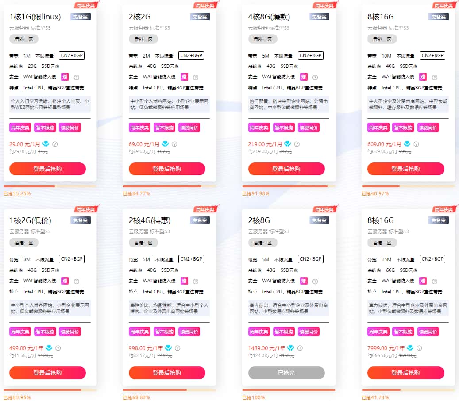
Task: Click the pink gift badge on the 1核2G(低价) card
Action: (x=65, y=281)
